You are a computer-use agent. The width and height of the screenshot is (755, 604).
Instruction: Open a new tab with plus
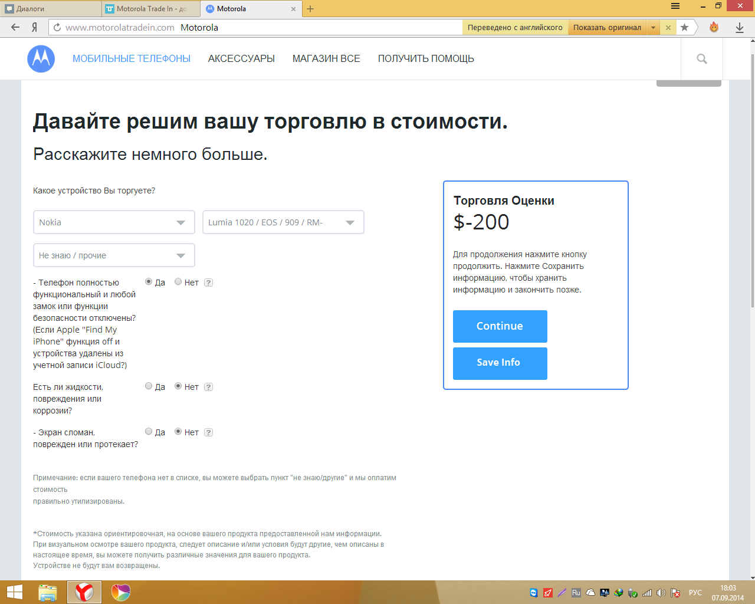coord(310,9)
